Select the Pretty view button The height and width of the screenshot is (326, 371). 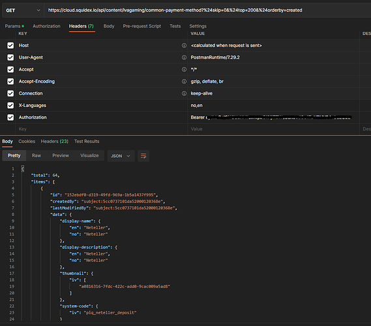[14, 156]
